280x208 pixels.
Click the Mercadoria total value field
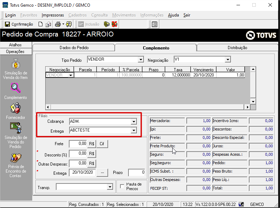click(199, 121)
